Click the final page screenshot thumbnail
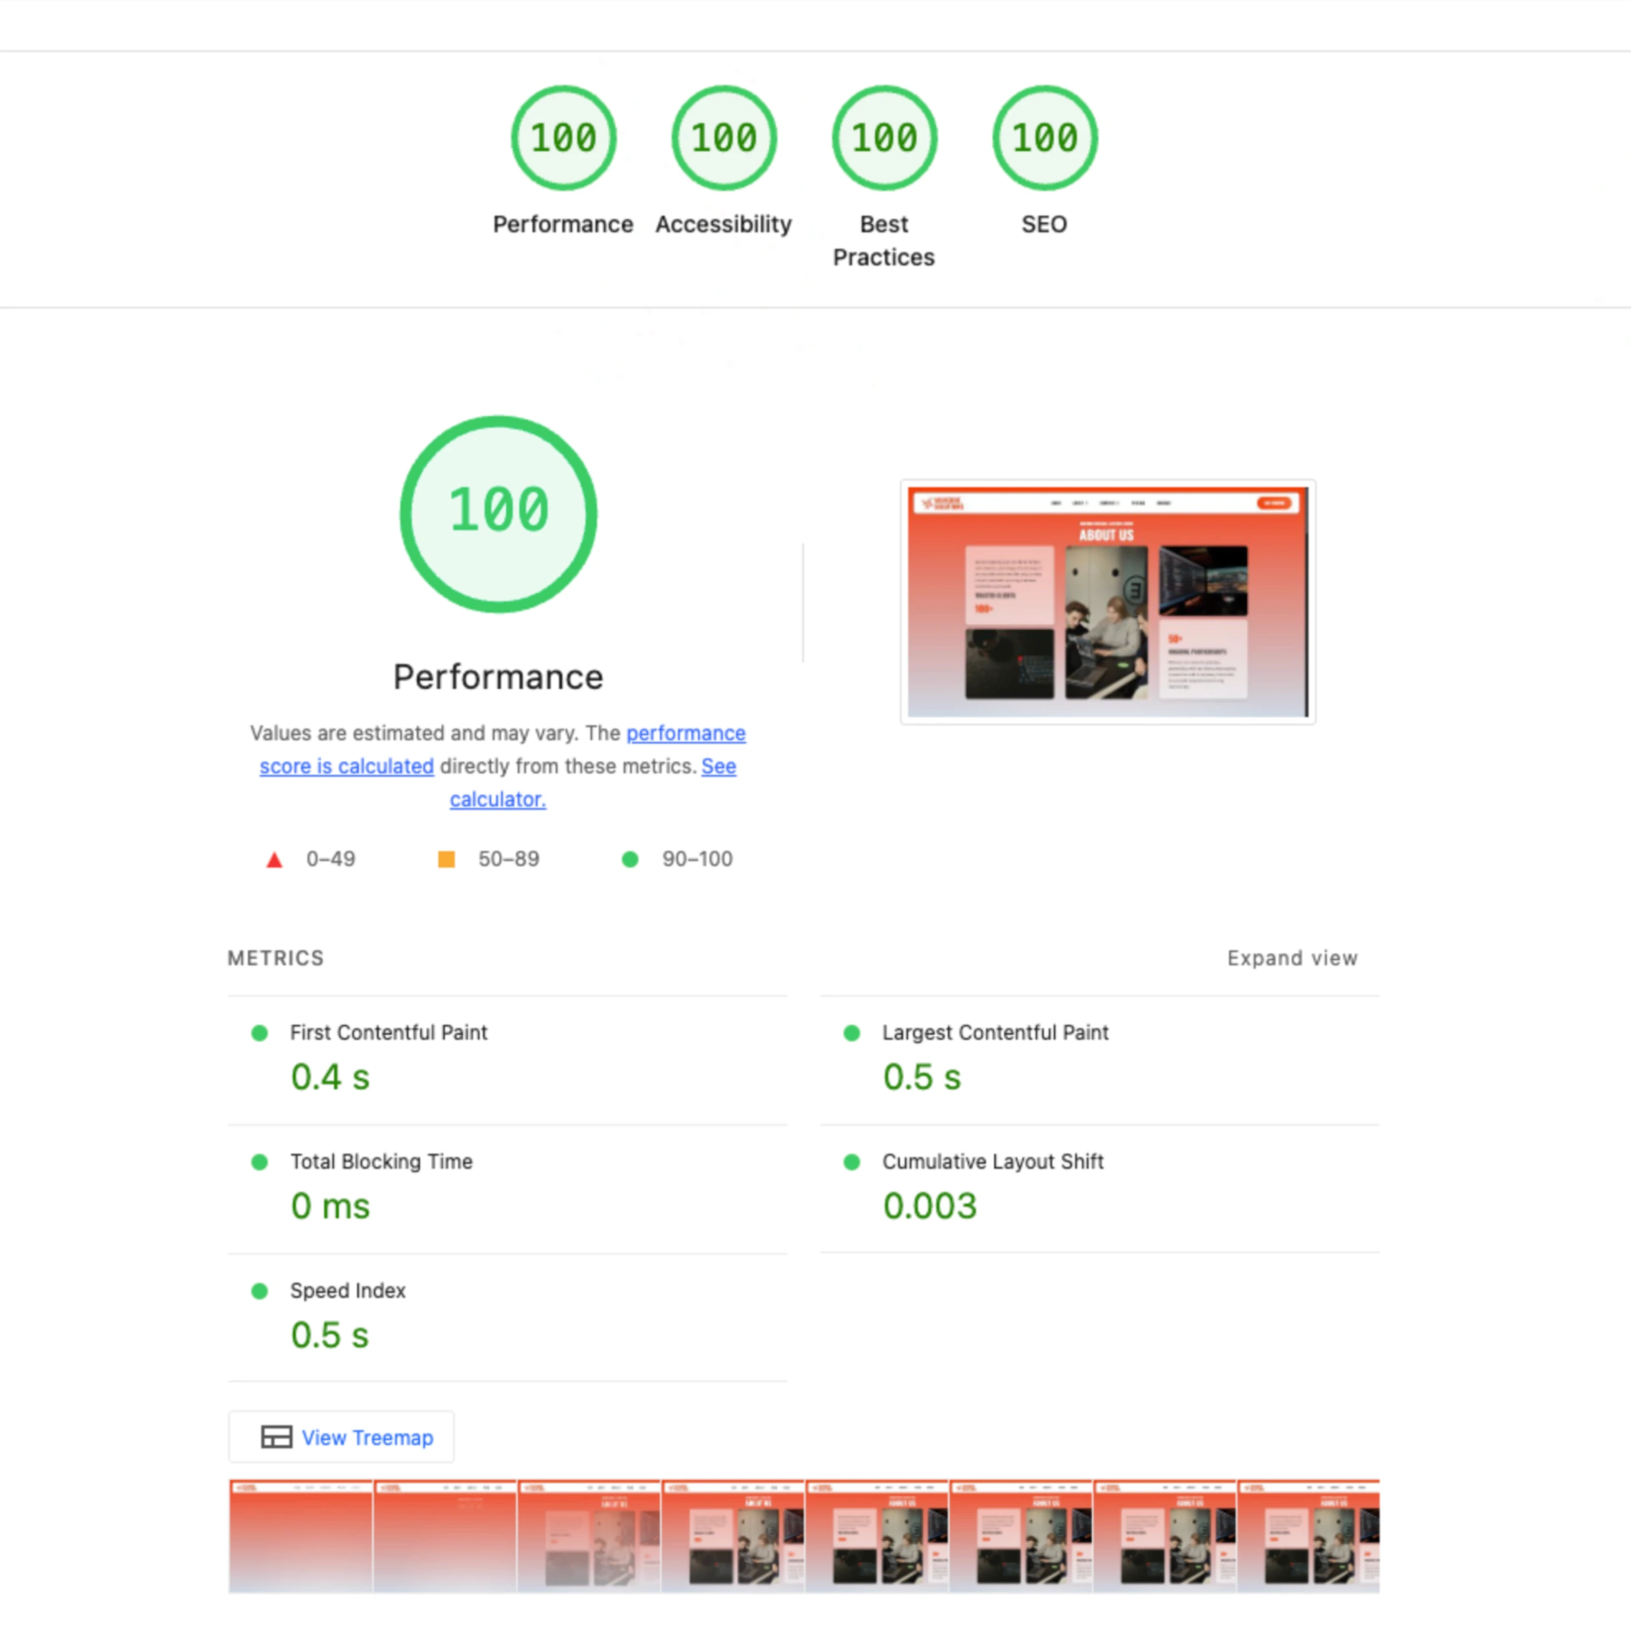Image resolution: width=1631 pixels, height=1631 pixels. [1108, 602]
